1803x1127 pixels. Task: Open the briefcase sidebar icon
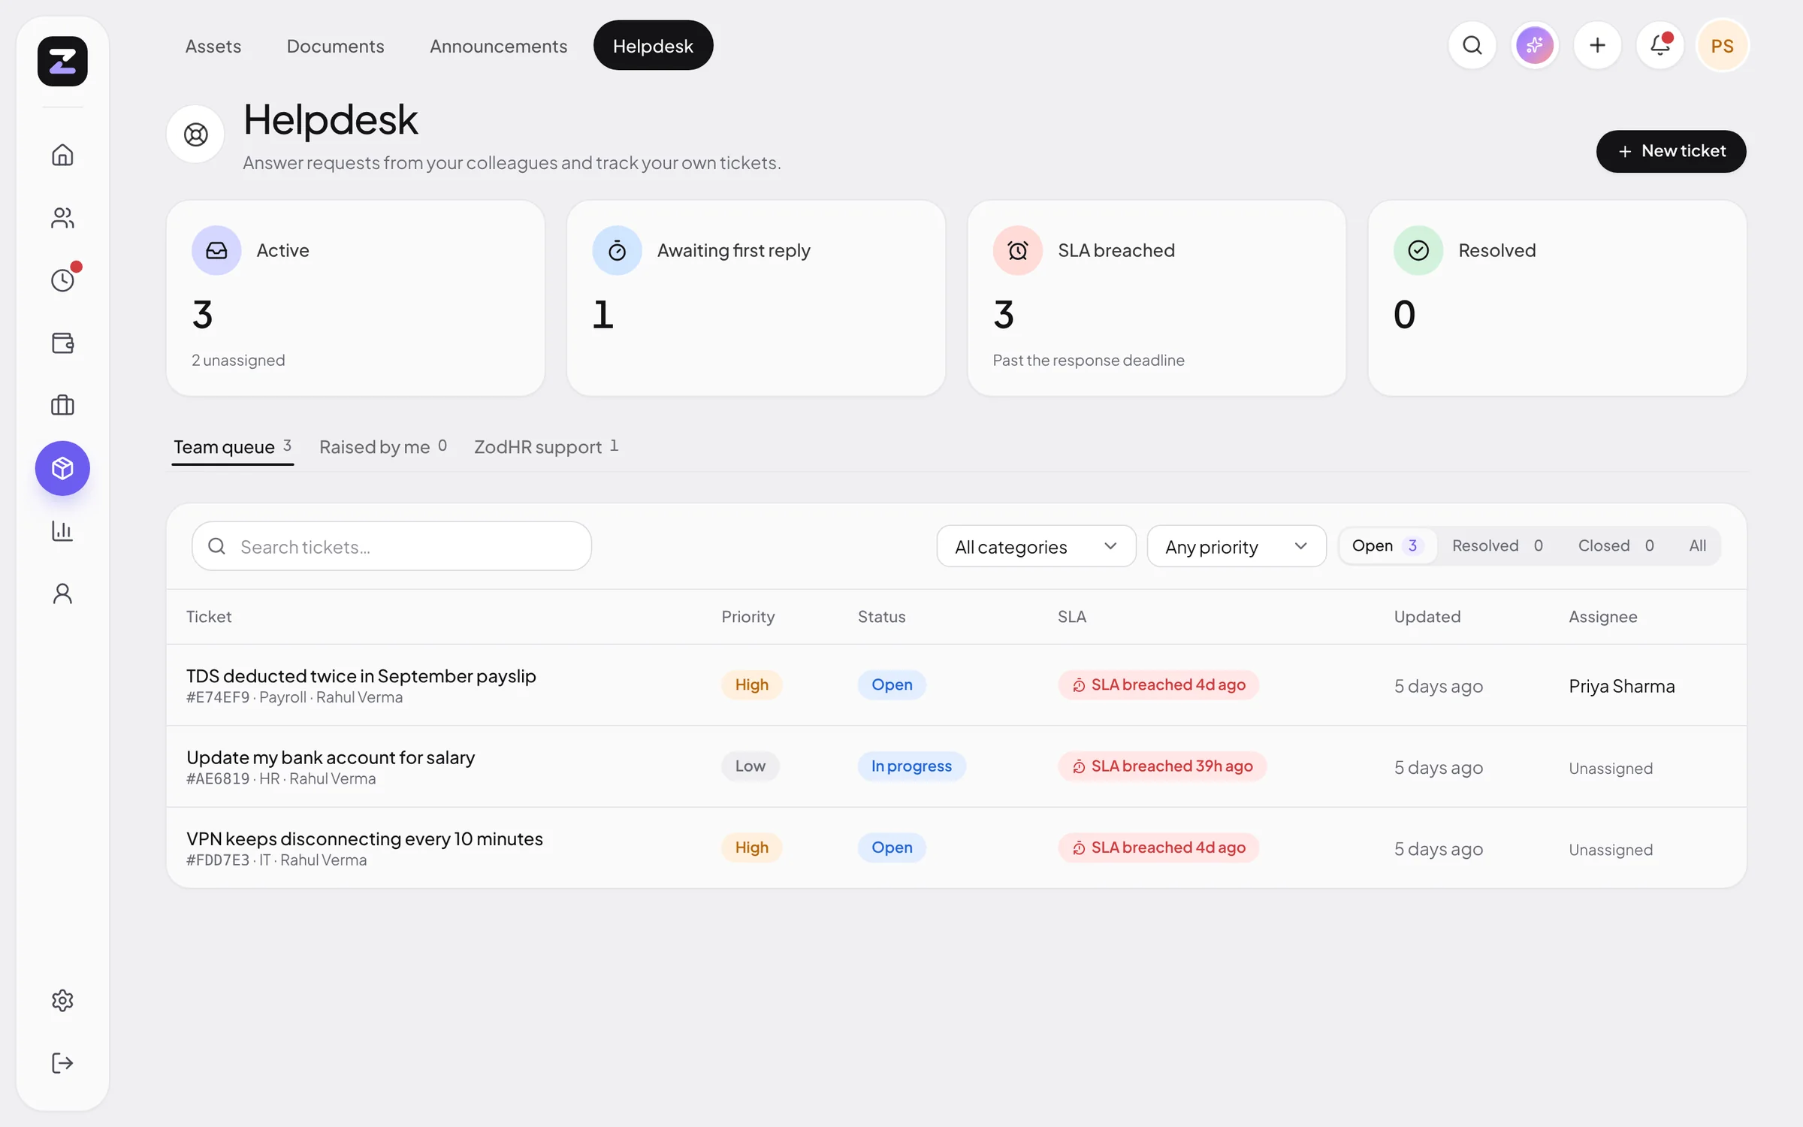point(62,406)
